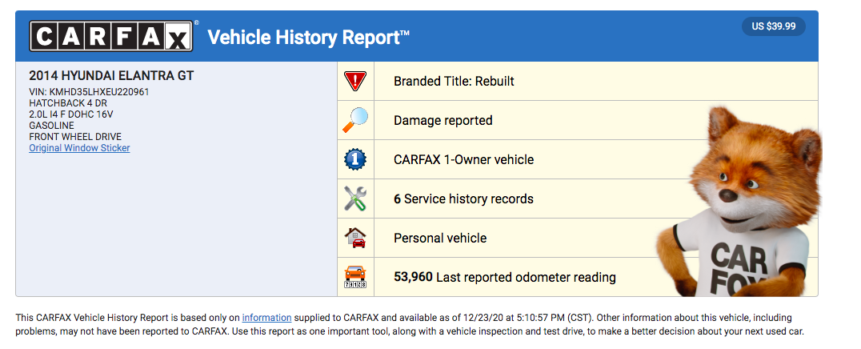
Task: Click the 2014 Hyundai Elantra GT heading
Action: tap(111, 76)
